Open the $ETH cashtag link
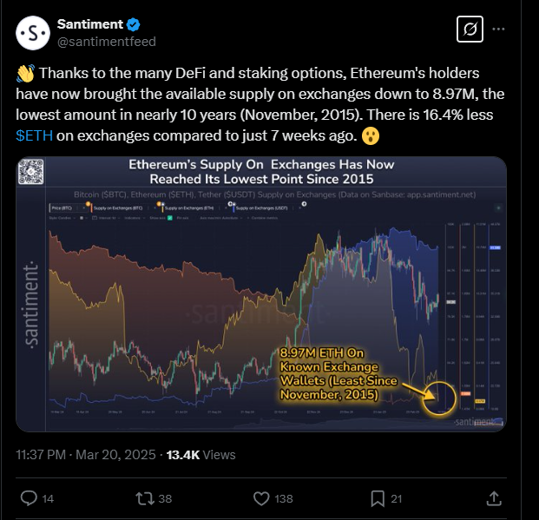Screen dimensions: 539x520 [x=34, y=136]
